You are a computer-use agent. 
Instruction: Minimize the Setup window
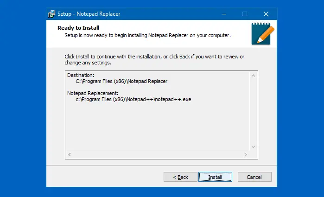pyautogui.click(x=224, y=14)
